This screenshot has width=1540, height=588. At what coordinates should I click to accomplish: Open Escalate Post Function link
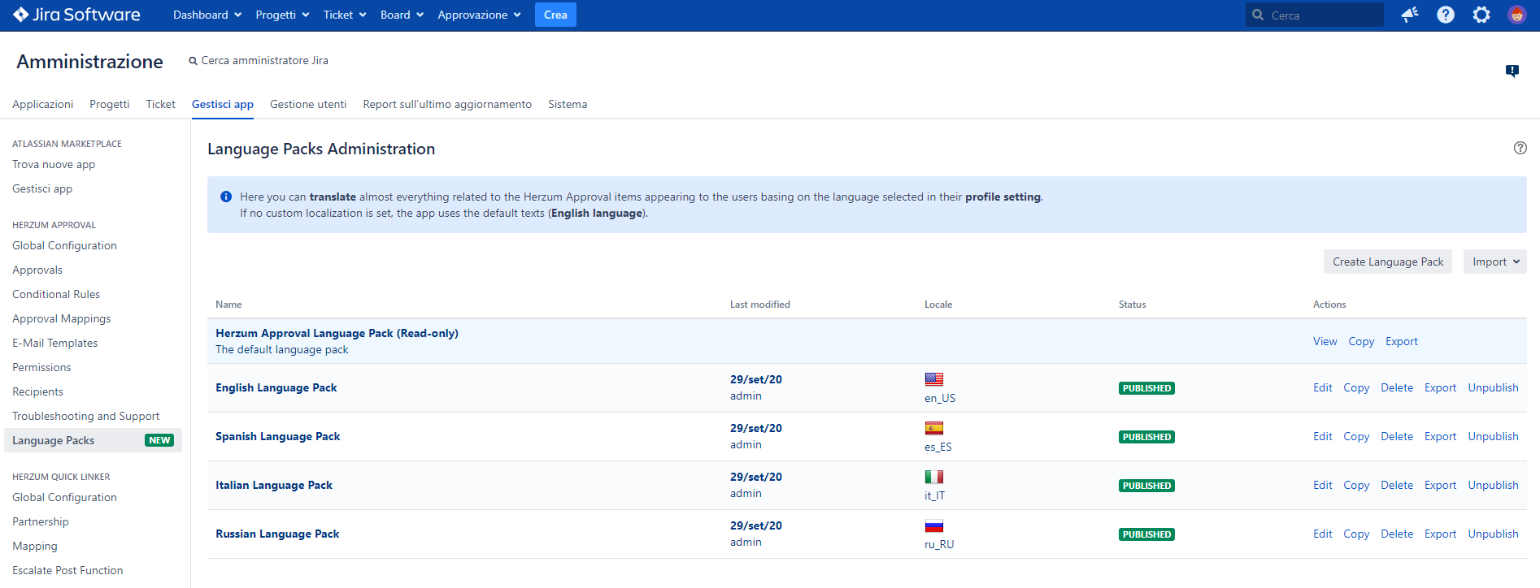pyautogui.click(x=67, y=570)
